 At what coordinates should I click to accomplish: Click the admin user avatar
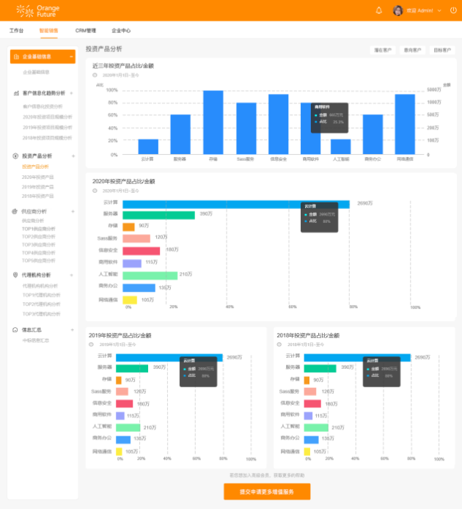coord(398,10)
